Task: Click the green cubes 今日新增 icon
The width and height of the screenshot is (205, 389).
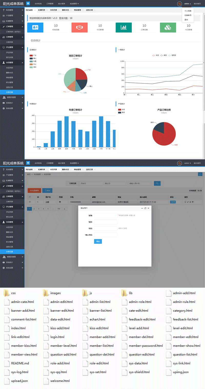Action: click(168, 27)
